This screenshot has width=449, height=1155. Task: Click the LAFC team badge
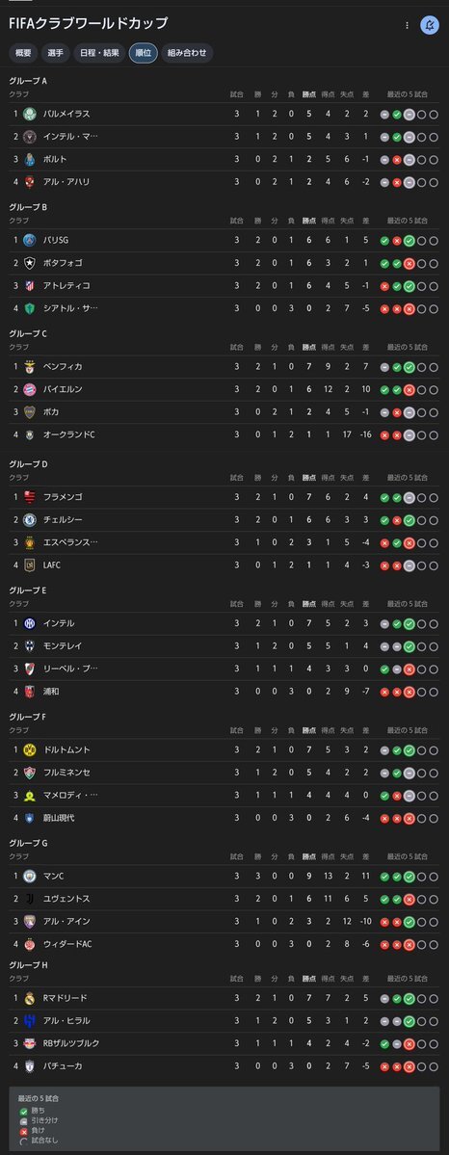[x=30, y=565]
